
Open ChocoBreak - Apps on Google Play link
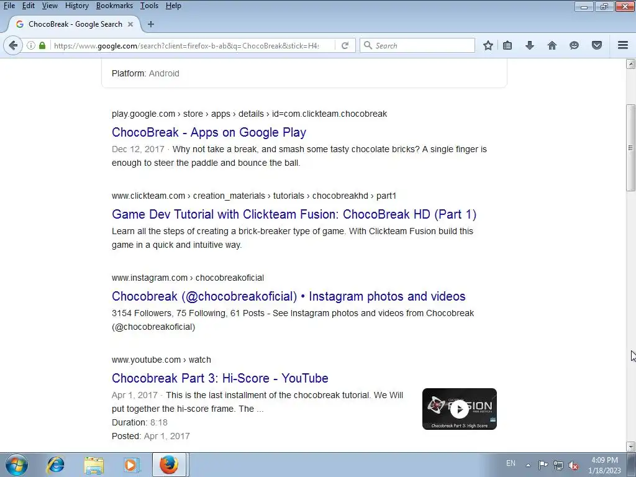pos(209,132)
